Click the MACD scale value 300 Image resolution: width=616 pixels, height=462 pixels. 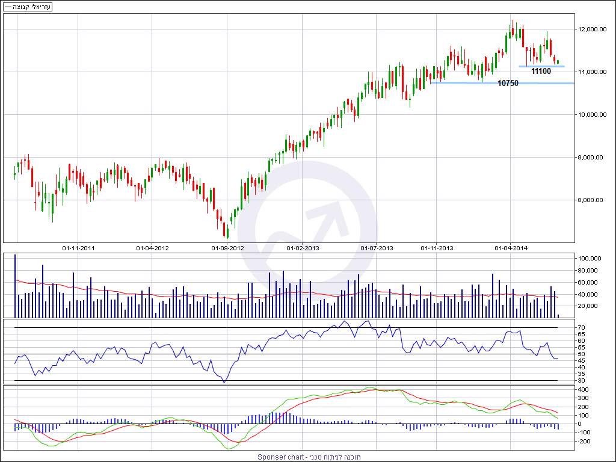click(x=582, y=398)
